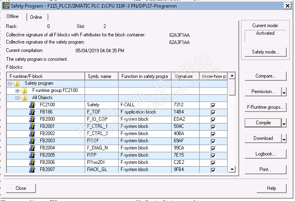The width and height of the screenshot is (295, 201).
Task: Click the Know-how p column header
Action: [213, 76]
